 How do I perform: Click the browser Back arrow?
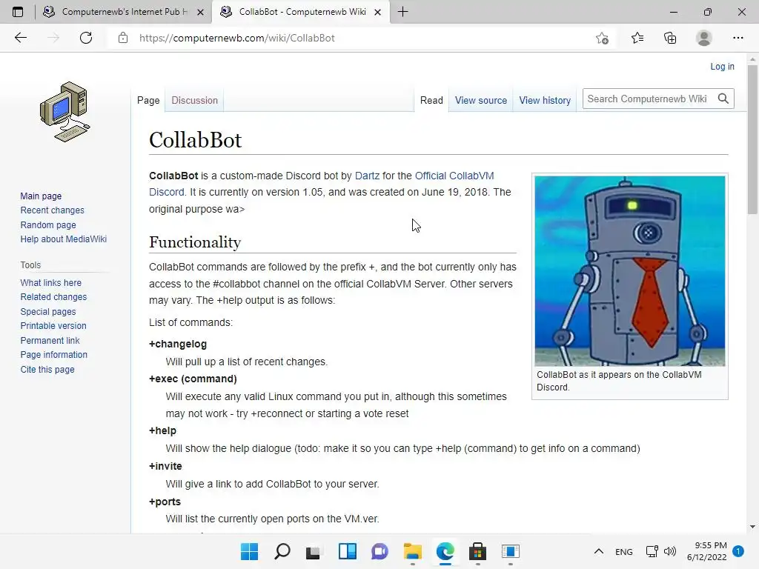pyautogui.click(x=20, y=38)
